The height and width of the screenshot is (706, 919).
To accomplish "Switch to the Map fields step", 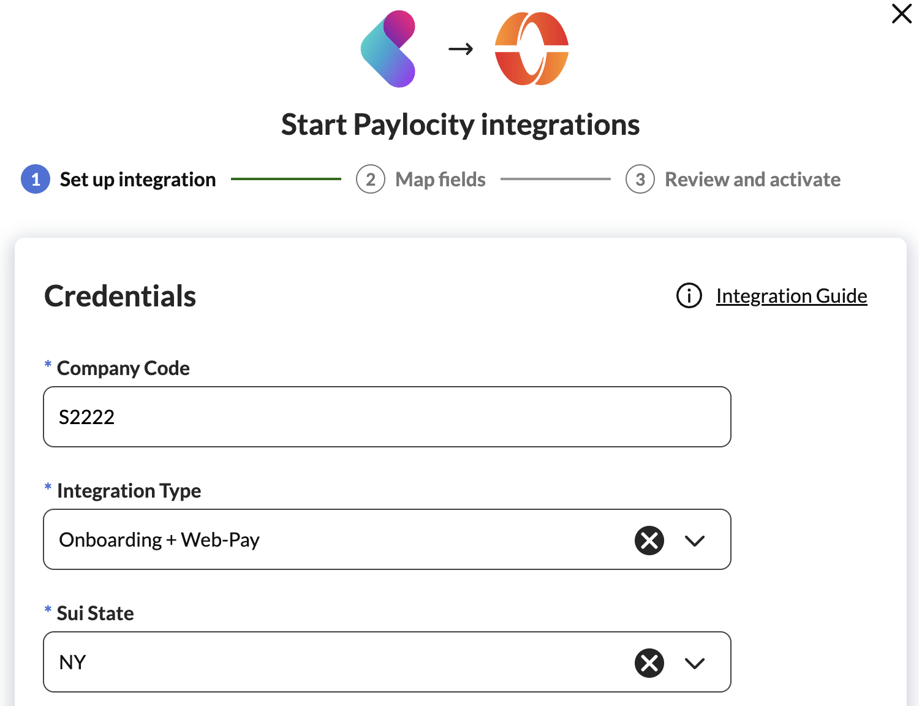I will tap(440, 180).
